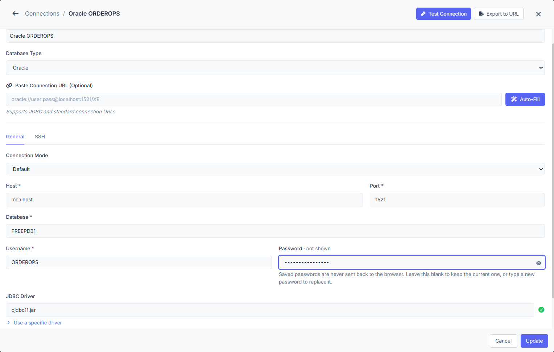Go to Connections breadcrumb link
This screenshot has height=352, width=554.
pos(42,13)
